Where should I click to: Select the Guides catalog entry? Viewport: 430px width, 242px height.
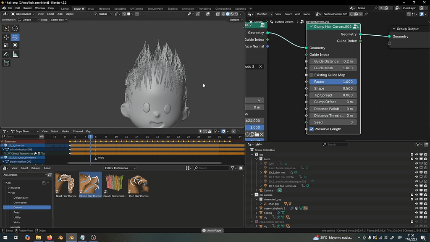click(x=27, y=208)
